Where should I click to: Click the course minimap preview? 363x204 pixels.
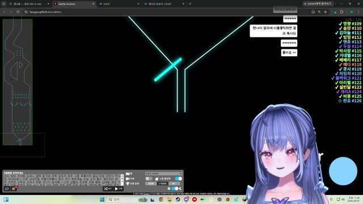click(18, 82)
